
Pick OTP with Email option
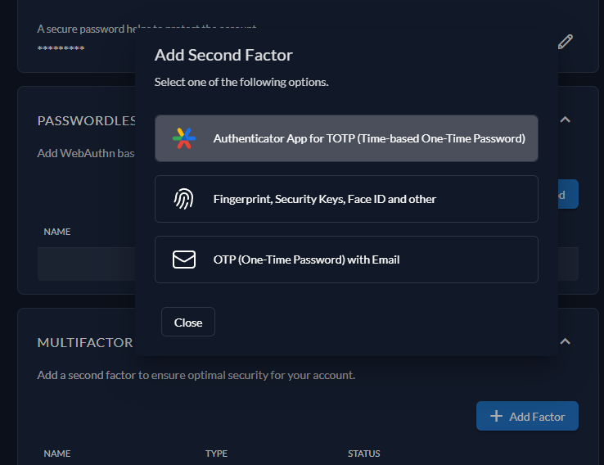coord(345,260)
